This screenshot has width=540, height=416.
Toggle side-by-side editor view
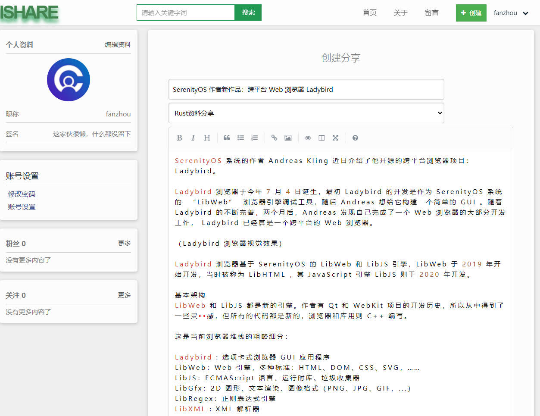322,138
